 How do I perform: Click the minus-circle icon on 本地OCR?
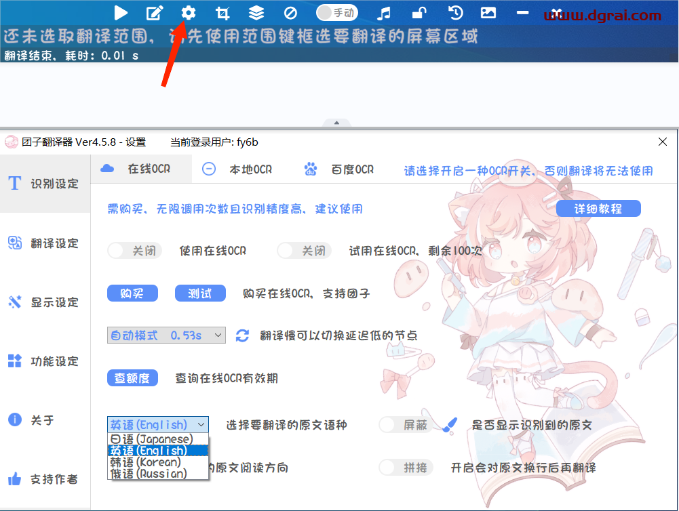tap(209, 169)
